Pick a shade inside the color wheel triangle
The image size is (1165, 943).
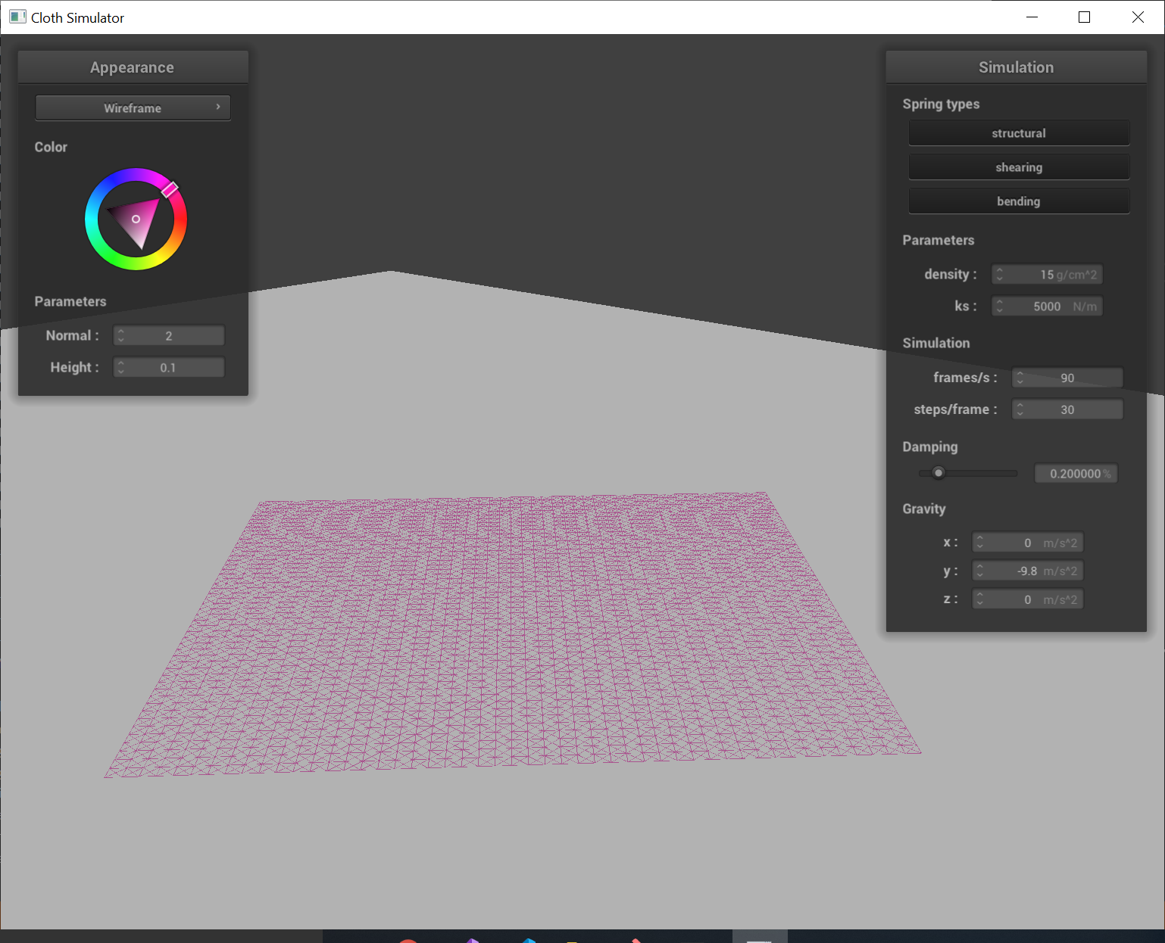pyautogui.click(x=136, y=219)
